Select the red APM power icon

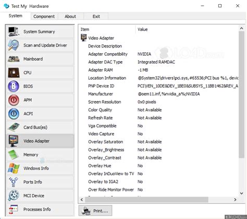pos(14,100)
